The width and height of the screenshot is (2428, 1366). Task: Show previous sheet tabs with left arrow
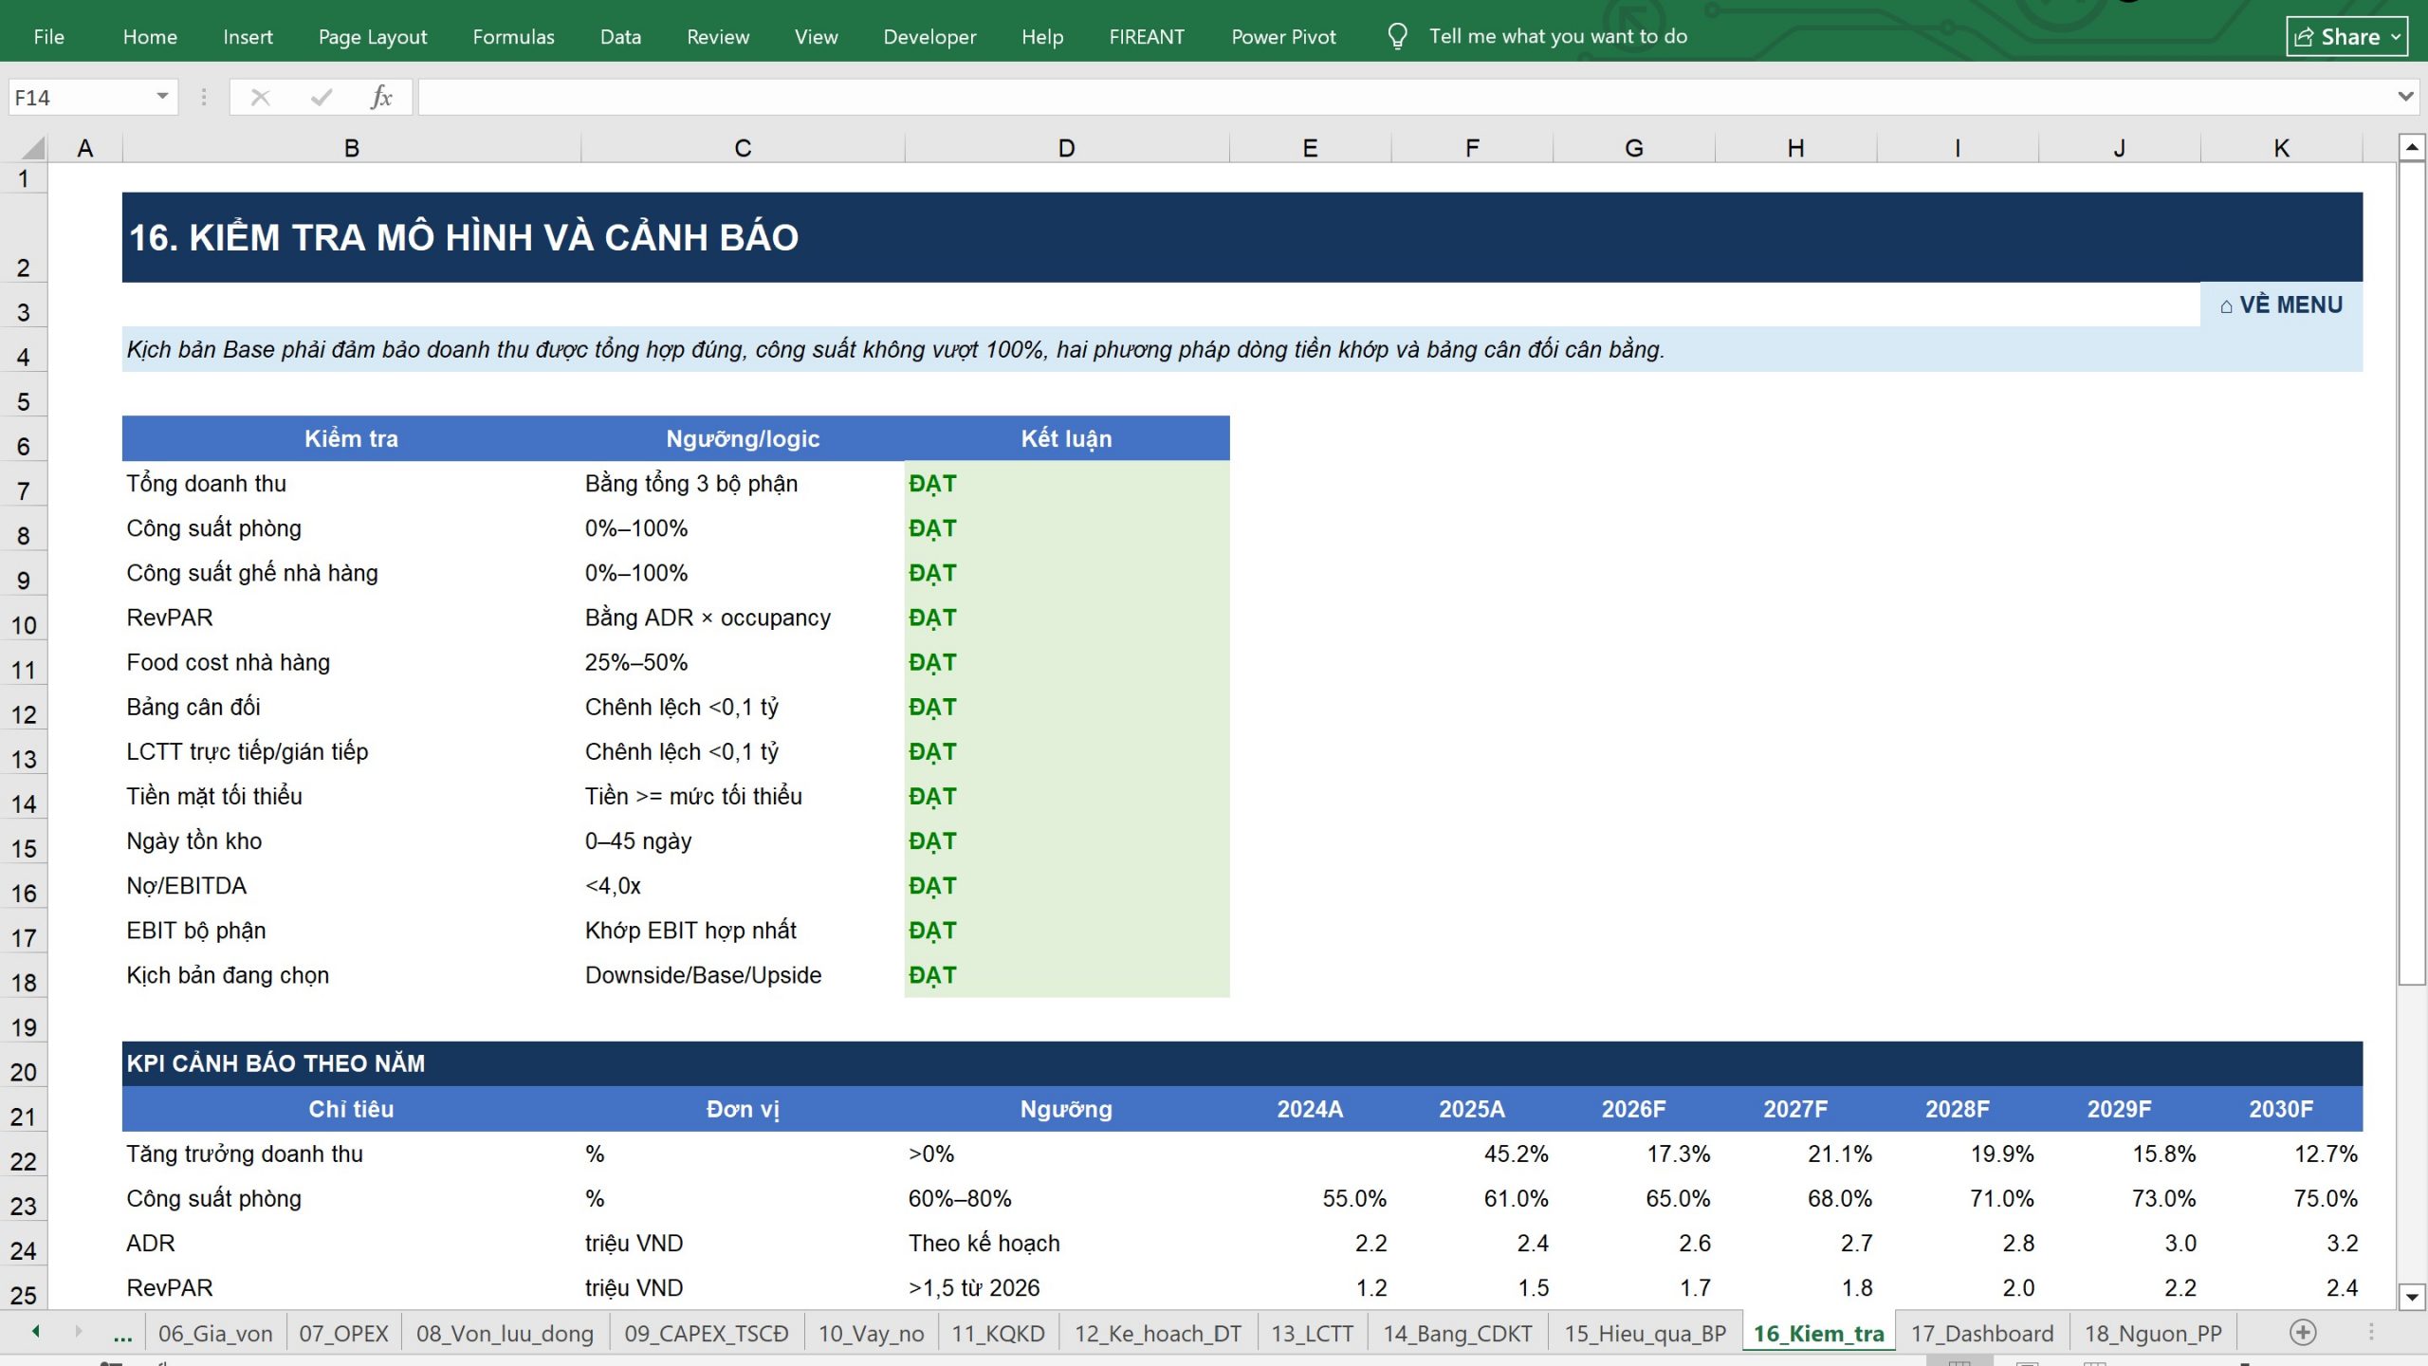coord(36,1332)
